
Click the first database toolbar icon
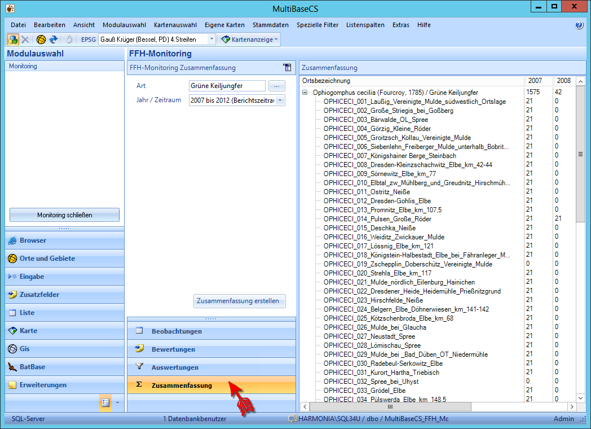pos(12,40)
